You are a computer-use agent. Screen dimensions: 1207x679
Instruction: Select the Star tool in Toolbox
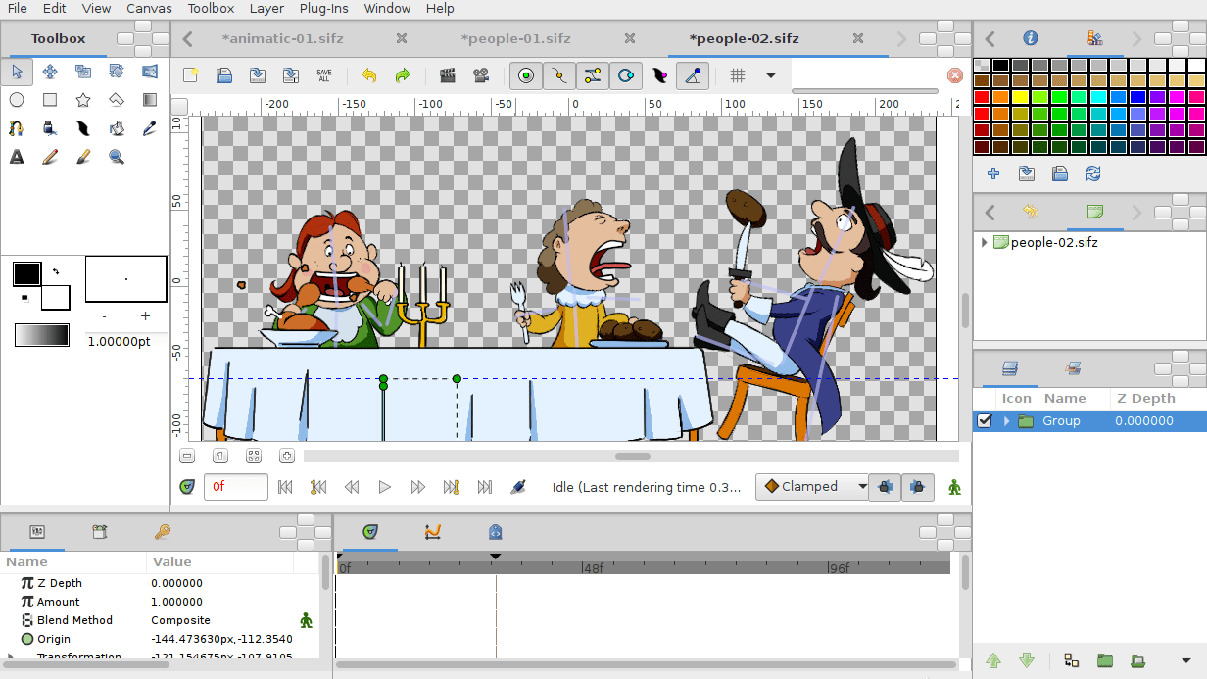click(x=83, y=100)
